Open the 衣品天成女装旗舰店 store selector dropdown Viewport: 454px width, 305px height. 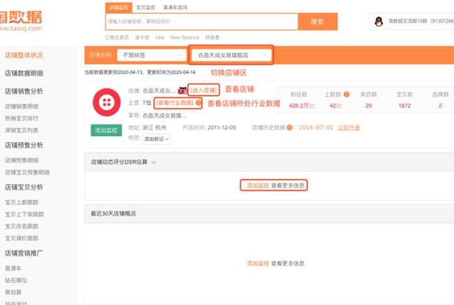pyautogui.click(x=230, y=55)
